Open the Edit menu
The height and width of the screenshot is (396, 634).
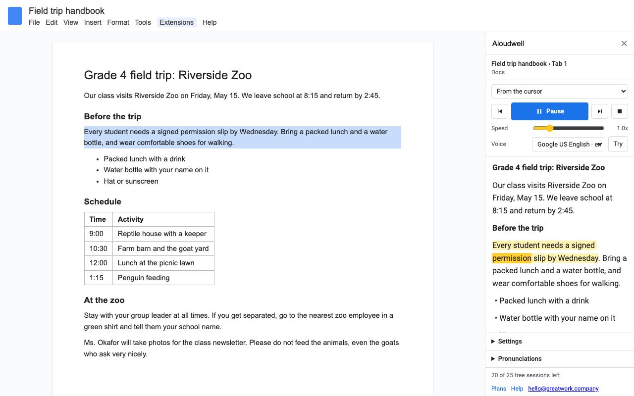point(52,22)
